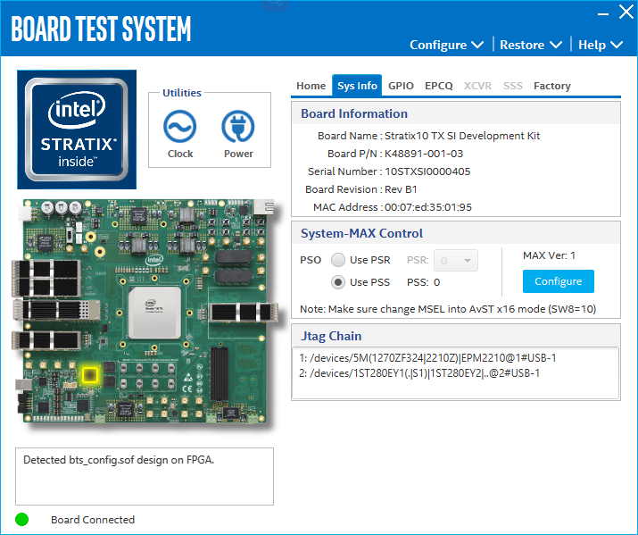The width and height of the screenshot is (638, 535).
Task: Click the Board P/N value K48891-001-03
Action: [x=424, y=154]
